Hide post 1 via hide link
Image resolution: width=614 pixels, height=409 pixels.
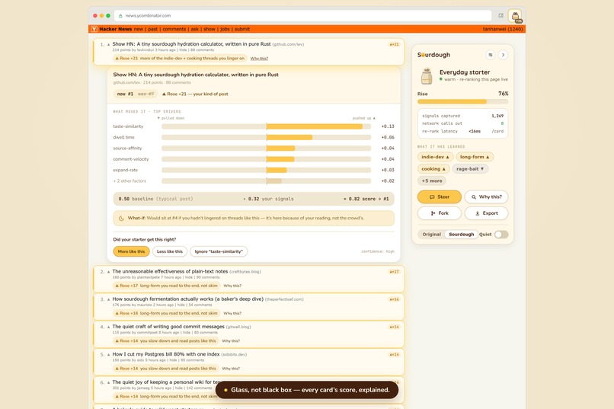coord(183,50)
